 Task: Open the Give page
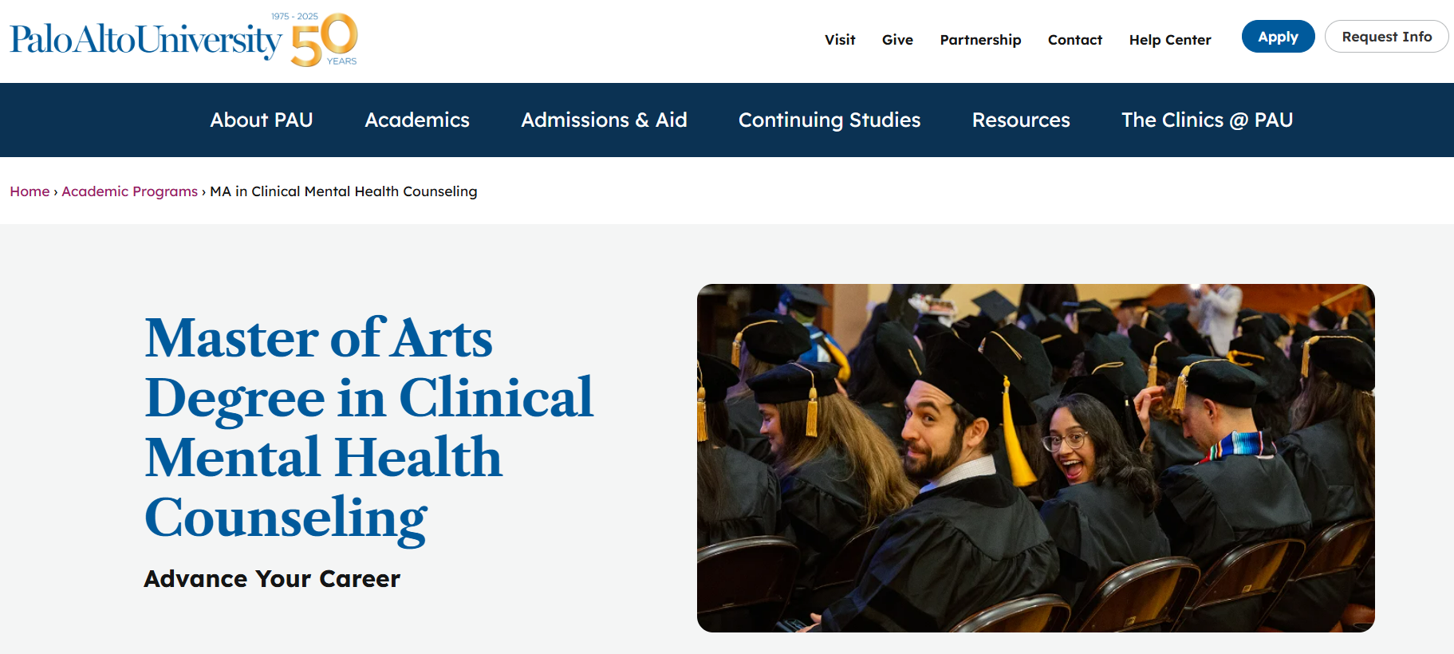897,40
